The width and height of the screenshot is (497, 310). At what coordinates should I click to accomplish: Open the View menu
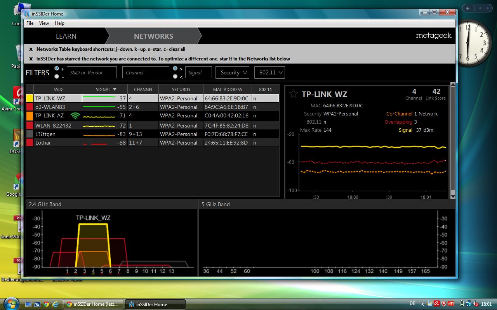pos(44,23)
